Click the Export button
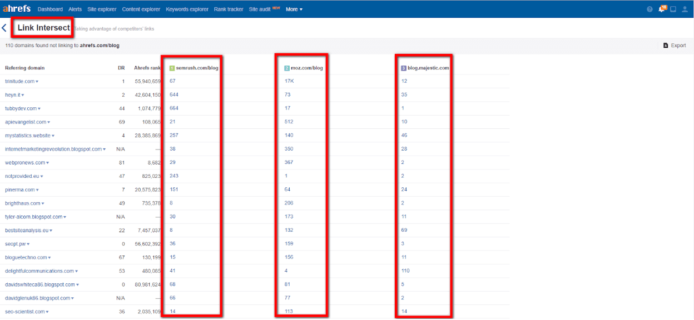This screenshot has width=694, height=320. [x=675, y=46]
